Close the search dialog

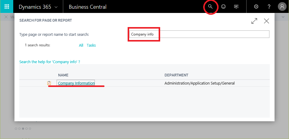coord(266,21)
